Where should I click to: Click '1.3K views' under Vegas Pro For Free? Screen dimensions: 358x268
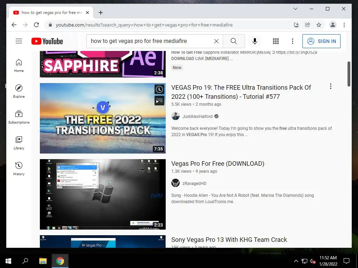pos(181,171)
